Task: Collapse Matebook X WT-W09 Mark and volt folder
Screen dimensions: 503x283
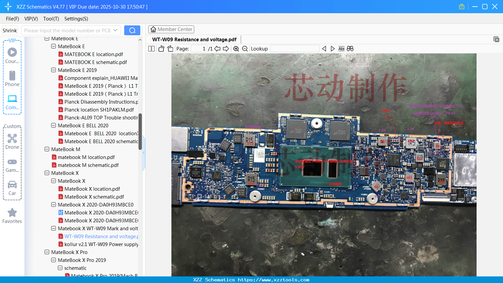Action: pyautogui.click(x=54, y=229)
